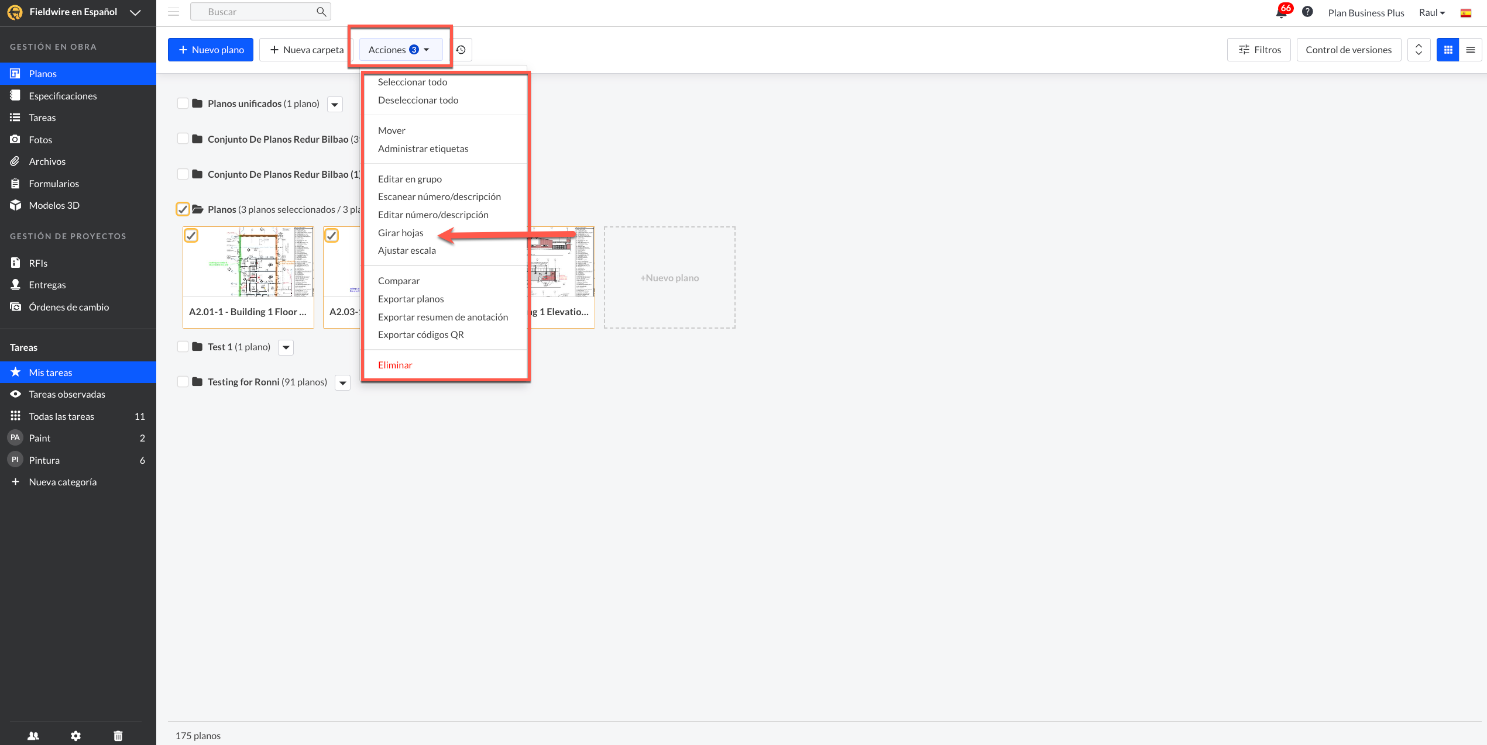
Task: Expand the Testing for Ronni dropdown arrow
Action: 343,383
